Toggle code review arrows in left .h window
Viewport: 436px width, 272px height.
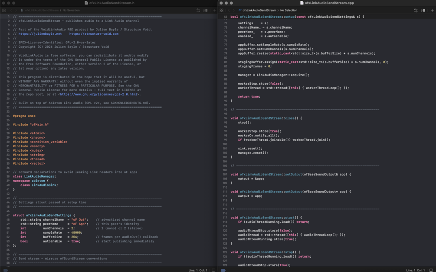tap(198, 10)
